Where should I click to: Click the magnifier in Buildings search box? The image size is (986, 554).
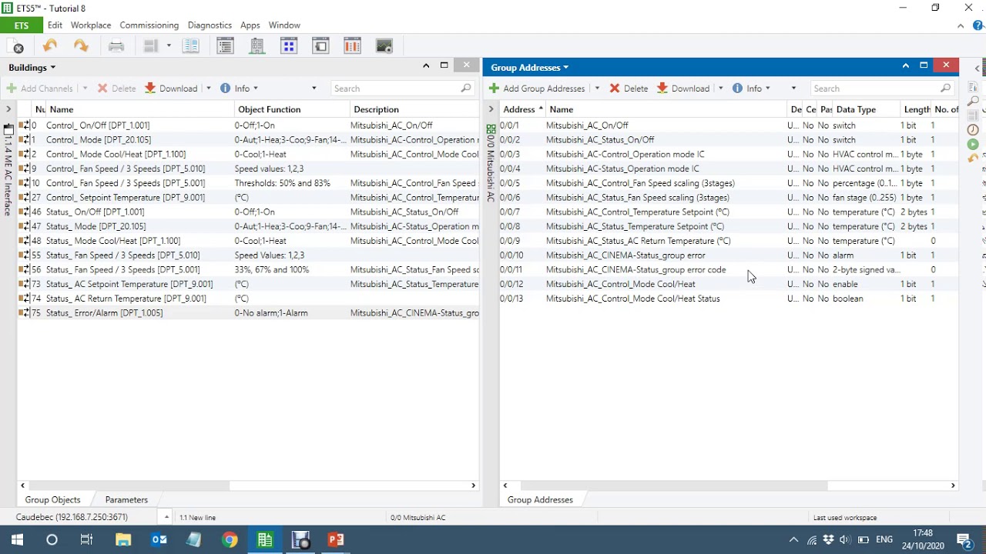pyautogui.click(x=466, y=88)
